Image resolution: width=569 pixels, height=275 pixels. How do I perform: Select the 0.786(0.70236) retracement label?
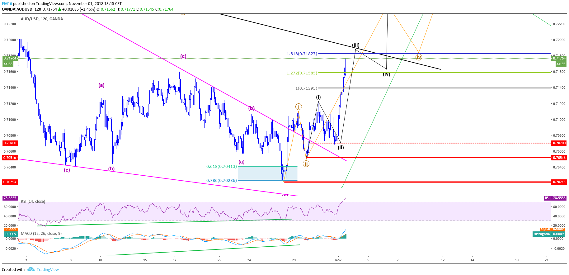click(x=222, y=180)
